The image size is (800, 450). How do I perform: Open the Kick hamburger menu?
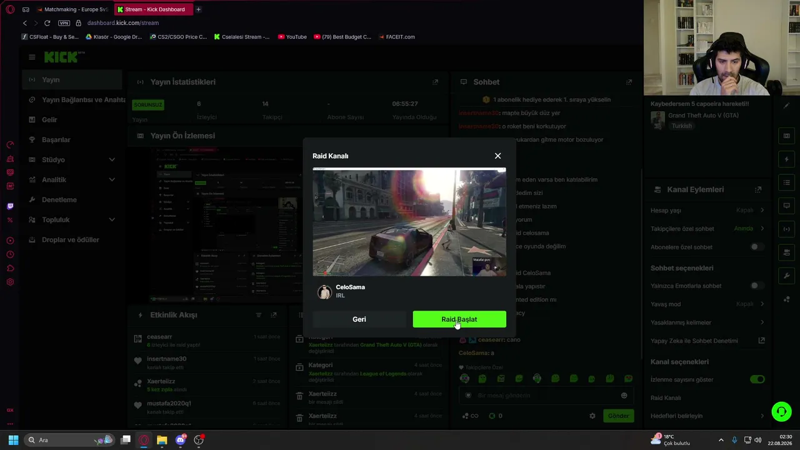tap(32, 57)
